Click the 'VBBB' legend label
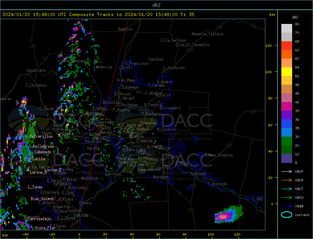313x239 pixels. [x=299, y=206]
